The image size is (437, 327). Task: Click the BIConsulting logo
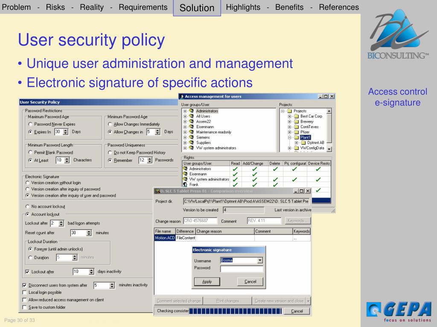pyautogui.click(x=398, y=34)
